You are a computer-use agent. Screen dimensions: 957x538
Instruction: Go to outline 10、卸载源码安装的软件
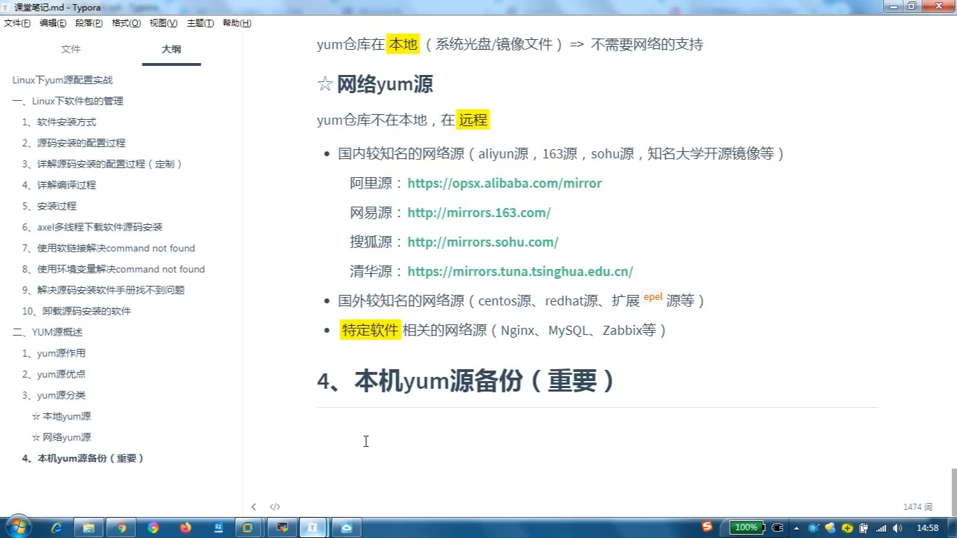(76, 311)
